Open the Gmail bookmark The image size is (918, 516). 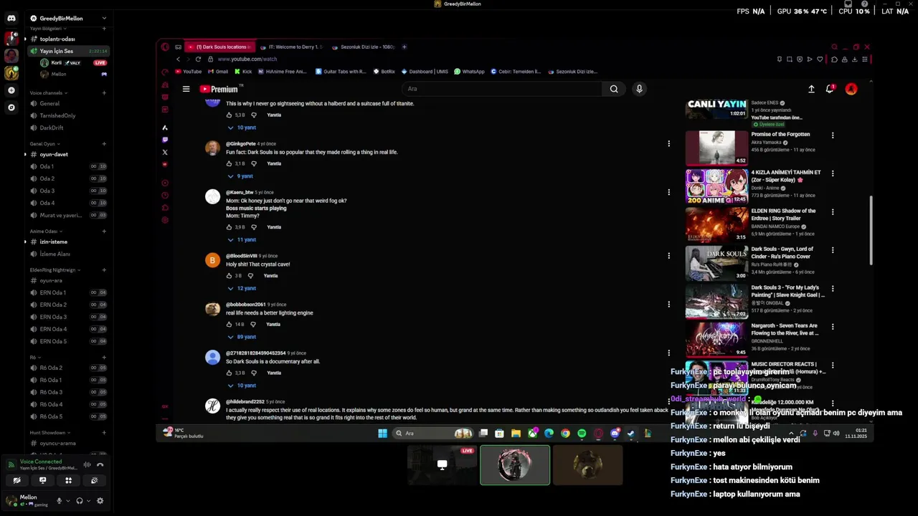(218, 72)
